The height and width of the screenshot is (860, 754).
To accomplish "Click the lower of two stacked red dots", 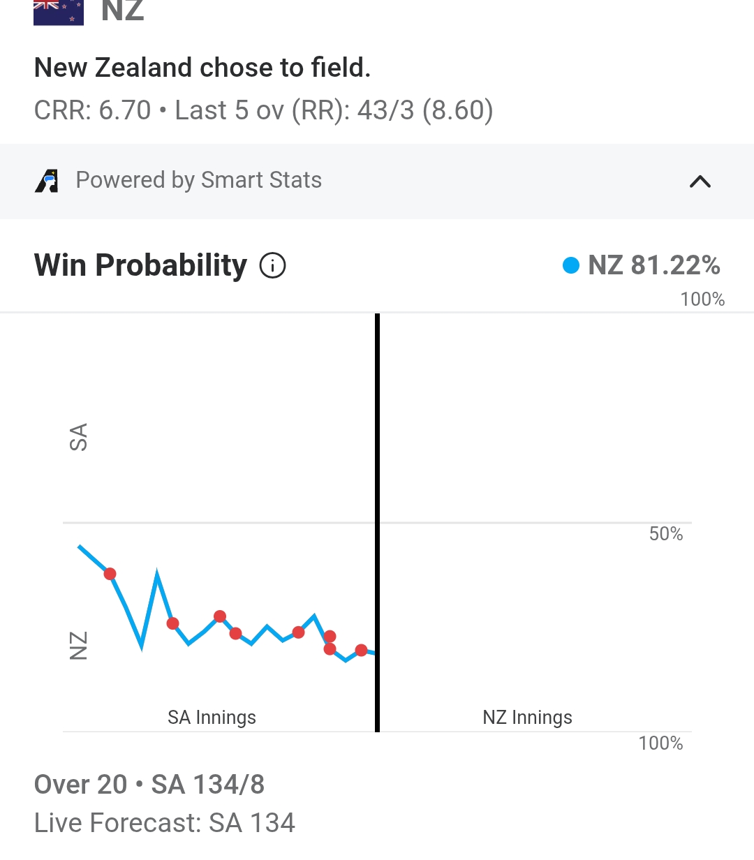I will click(x=330, y=649).
